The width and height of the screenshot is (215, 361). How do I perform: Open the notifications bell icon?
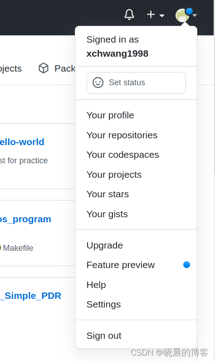(129, 15)
